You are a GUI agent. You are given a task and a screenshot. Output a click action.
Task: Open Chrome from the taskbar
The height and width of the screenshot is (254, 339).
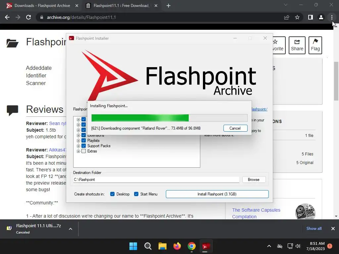click(192, 246)
